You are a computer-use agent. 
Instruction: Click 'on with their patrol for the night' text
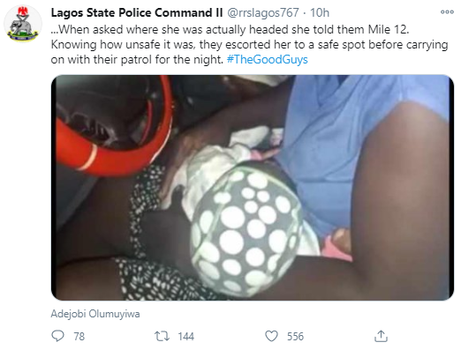tap(137, 59)
